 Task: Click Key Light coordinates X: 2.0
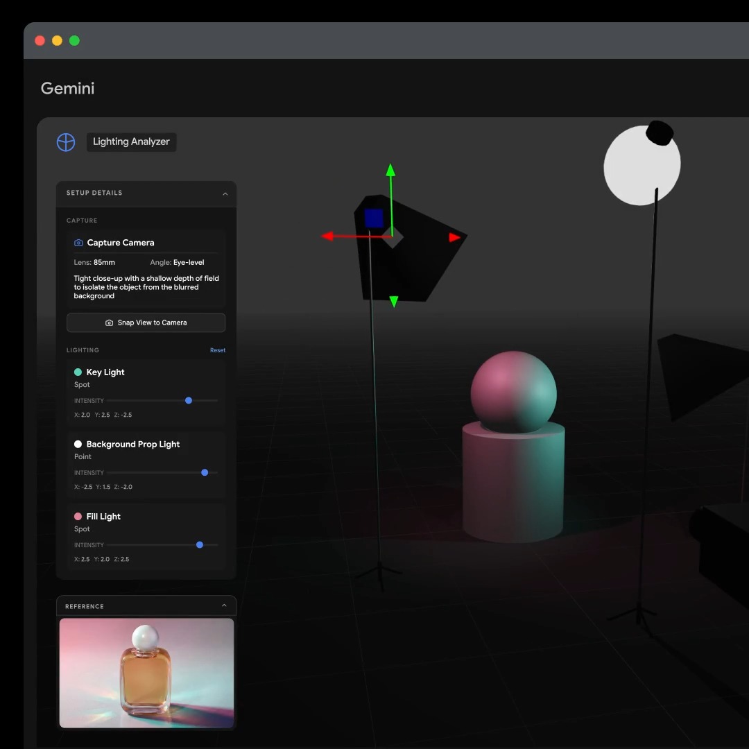click(82, 415)
